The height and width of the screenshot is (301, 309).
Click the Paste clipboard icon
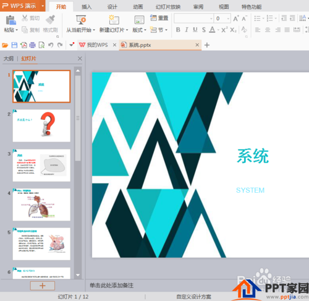[11, 20]
